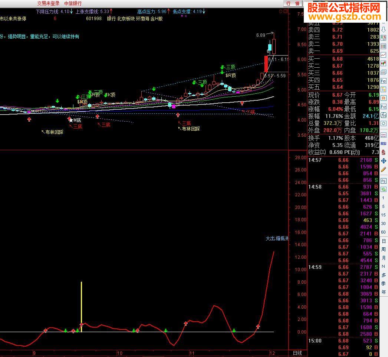Click the 买五 6.64 bid row

click(x=343, y=87)
